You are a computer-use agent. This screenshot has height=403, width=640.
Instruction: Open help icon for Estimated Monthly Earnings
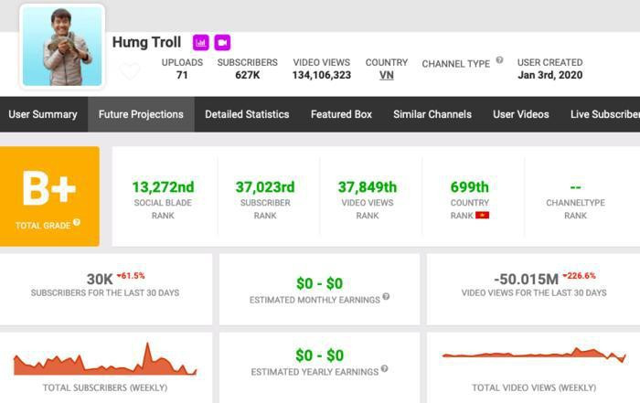point(386,297)
